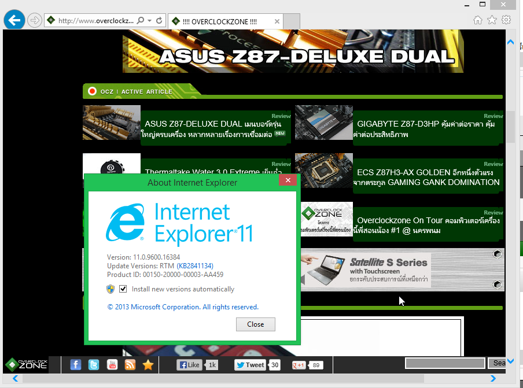Click the site favicon in the address bar
Screen dimensions: 523x388
(51, 20)
